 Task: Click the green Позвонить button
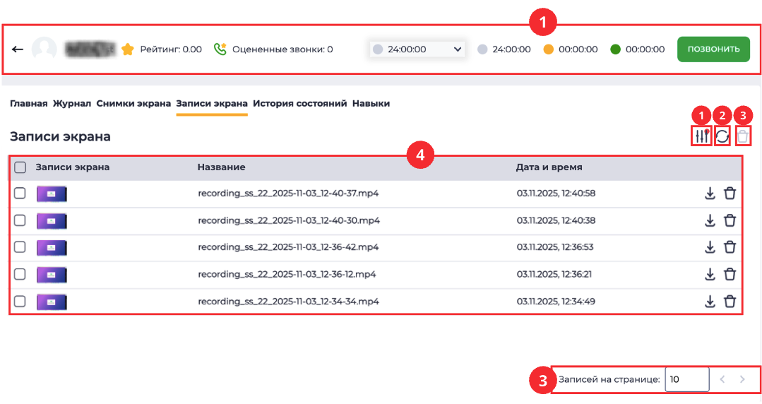point(713,49)
